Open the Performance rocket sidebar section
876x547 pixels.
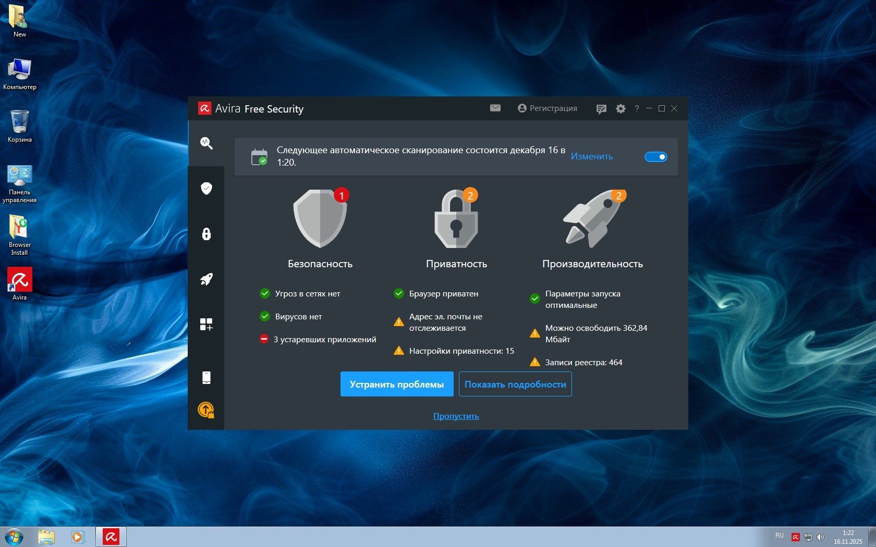pos(206,279)
